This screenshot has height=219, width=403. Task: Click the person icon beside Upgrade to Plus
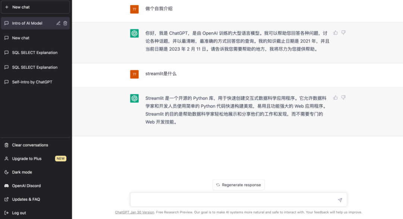click(x=6, y=159)
